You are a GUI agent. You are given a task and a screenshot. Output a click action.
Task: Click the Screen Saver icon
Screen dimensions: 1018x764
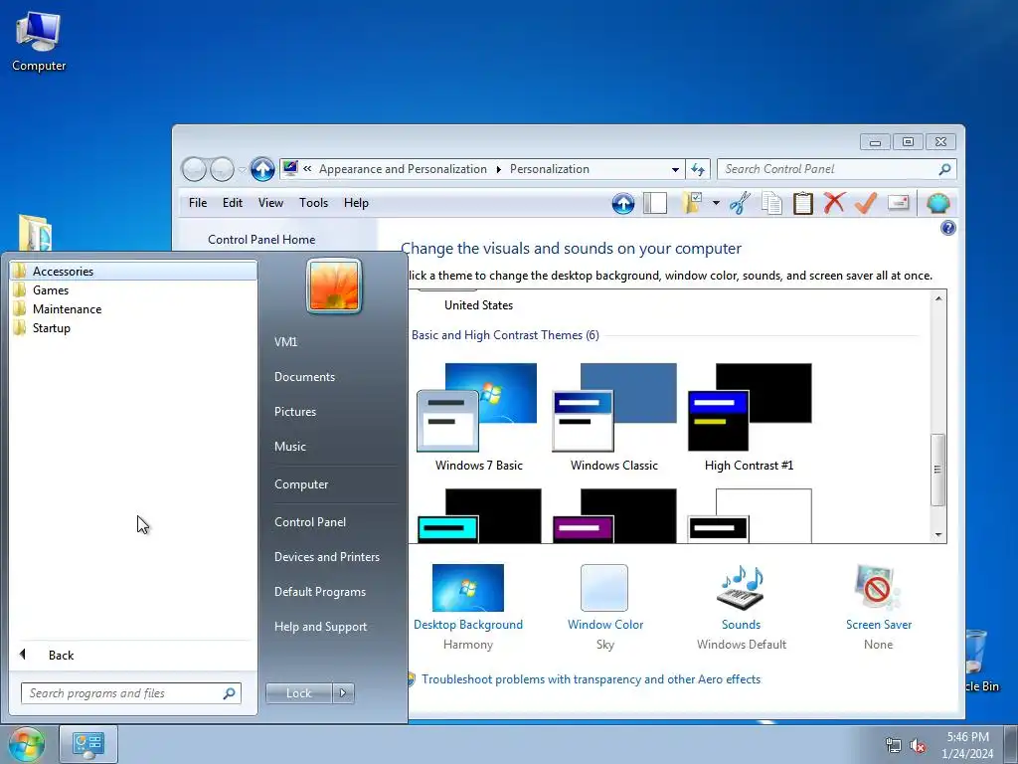tap(878, 587)
